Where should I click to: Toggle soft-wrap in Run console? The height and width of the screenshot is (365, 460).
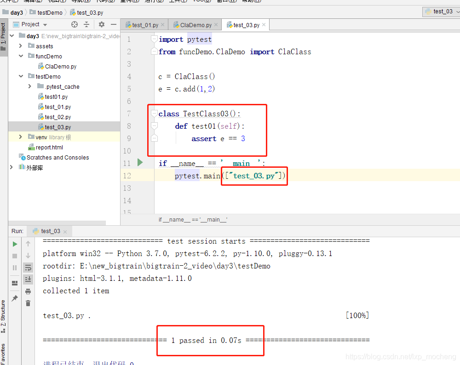[28, 268]
